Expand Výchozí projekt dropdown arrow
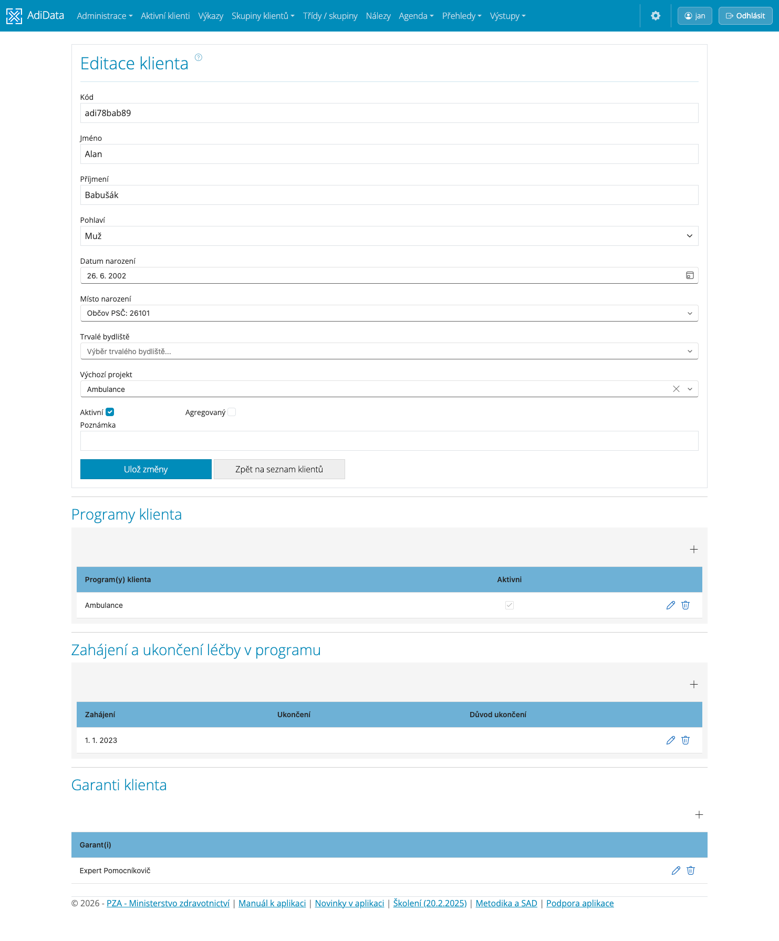 tap(690, 389)
